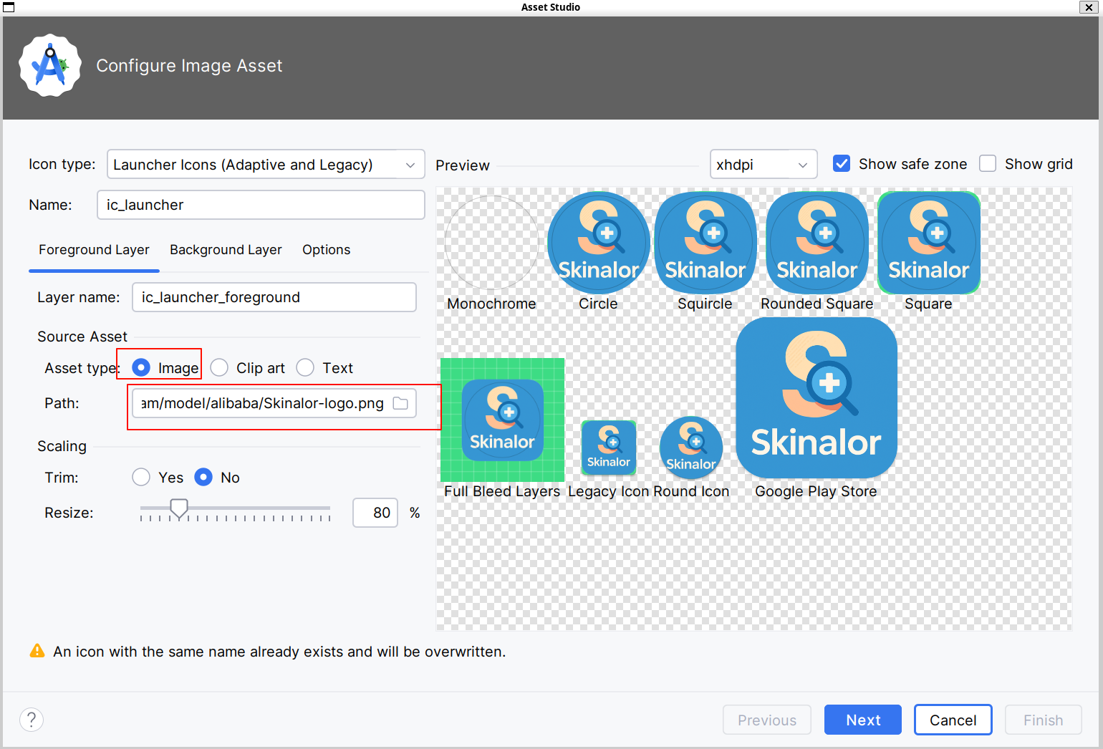
Task: Select the Legacy Icon preview
Action: [609, 448]
